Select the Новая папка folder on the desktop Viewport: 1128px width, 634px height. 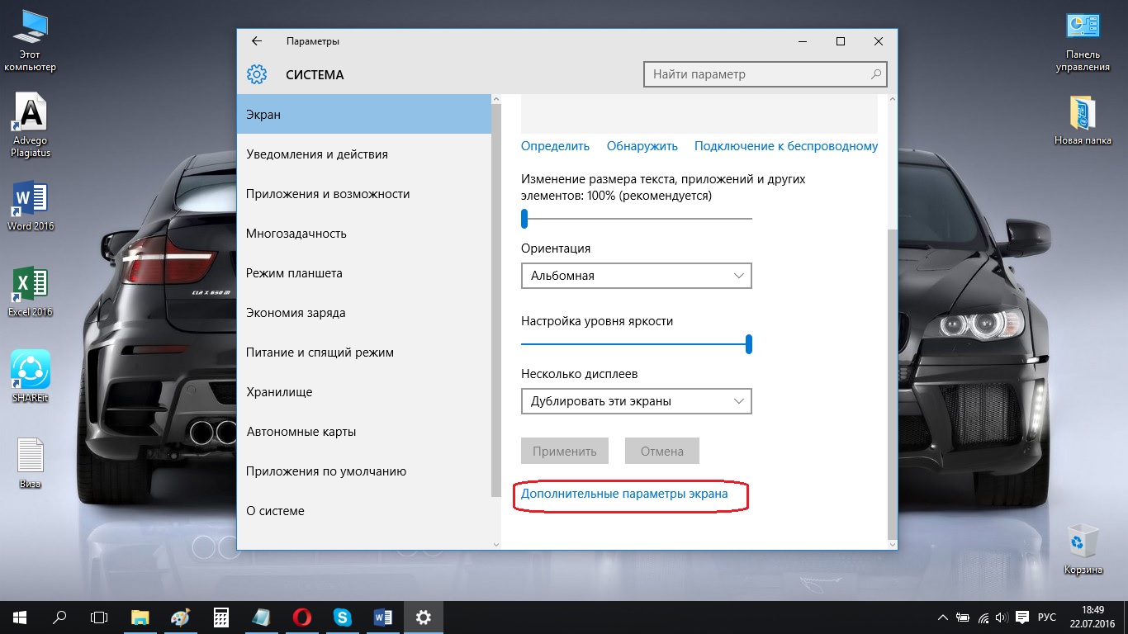click(1083, 121)
